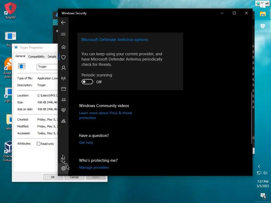The height and width of the screenshot is (203, 271).
Task: Click 'Type of file:' label
Action: point(25,78)
